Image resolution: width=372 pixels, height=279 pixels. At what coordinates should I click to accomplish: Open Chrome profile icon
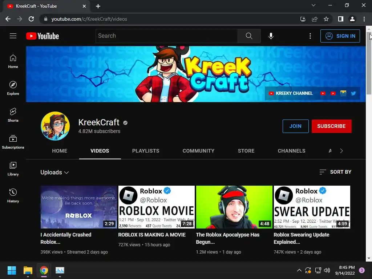(x=352, y=19)
